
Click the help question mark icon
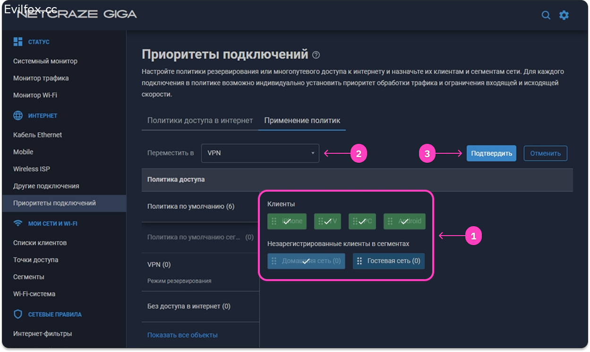(x=316, y=55)
